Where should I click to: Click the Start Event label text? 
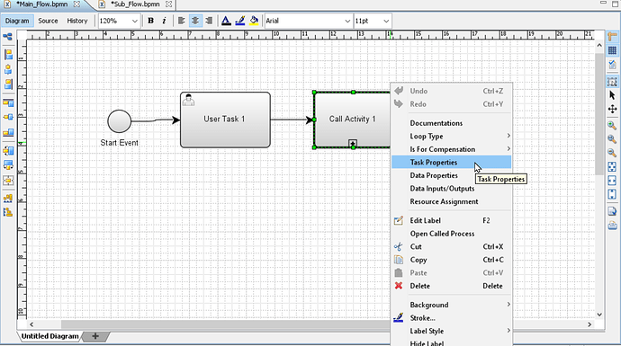[119, 143]
